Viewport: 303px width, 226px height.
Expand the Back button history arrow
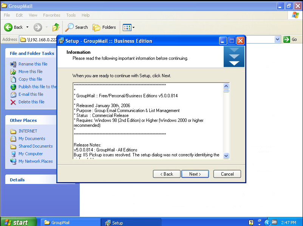click(27, 27)
